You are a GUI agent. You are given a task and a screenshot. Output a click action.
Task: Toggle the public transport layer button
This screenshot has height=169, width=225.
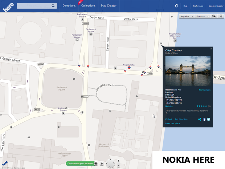coord(221,16)
